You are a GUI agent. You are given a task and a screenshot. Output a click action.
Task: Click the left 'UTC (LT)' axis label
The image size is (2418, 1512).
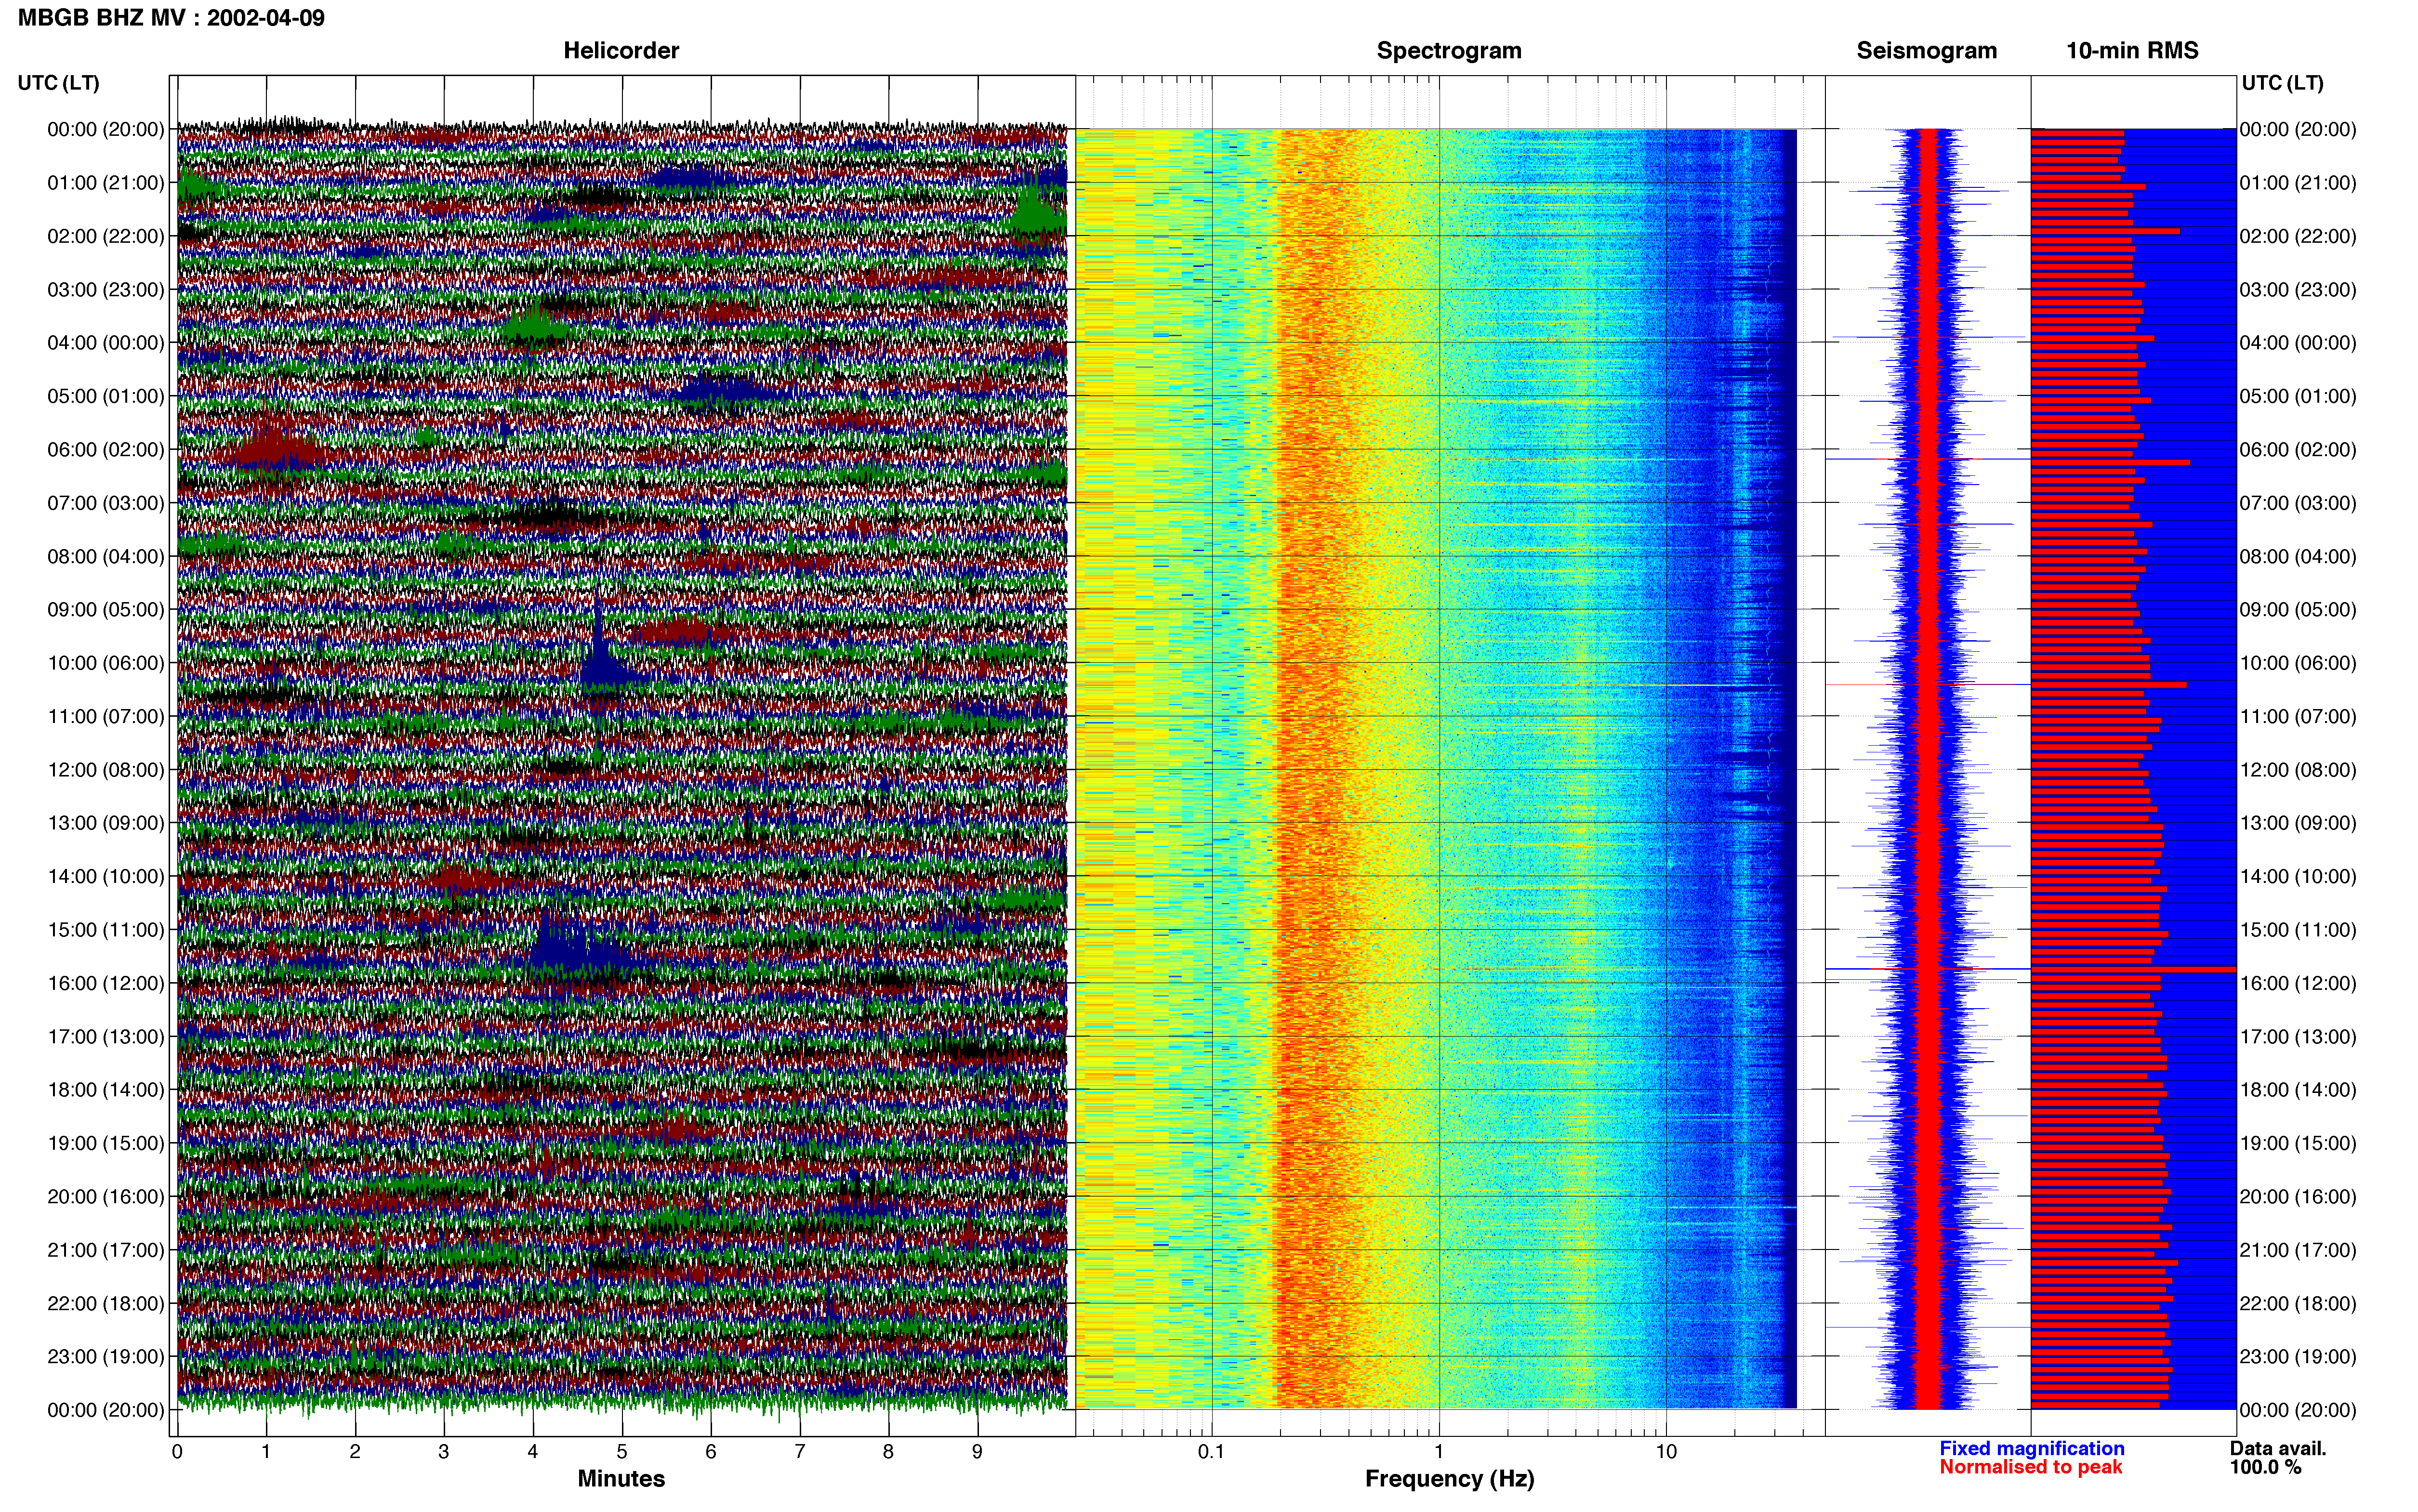pyautogui.click(x=58, y=83)
